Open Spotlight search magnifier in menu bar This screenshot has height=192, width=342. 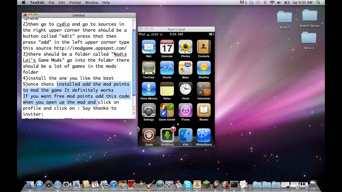[x=318, y=2]
